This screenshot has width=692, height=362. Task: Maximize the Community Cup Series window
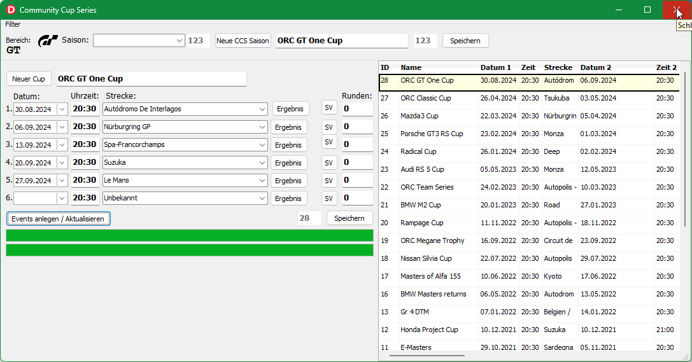[x=647, y=10]
